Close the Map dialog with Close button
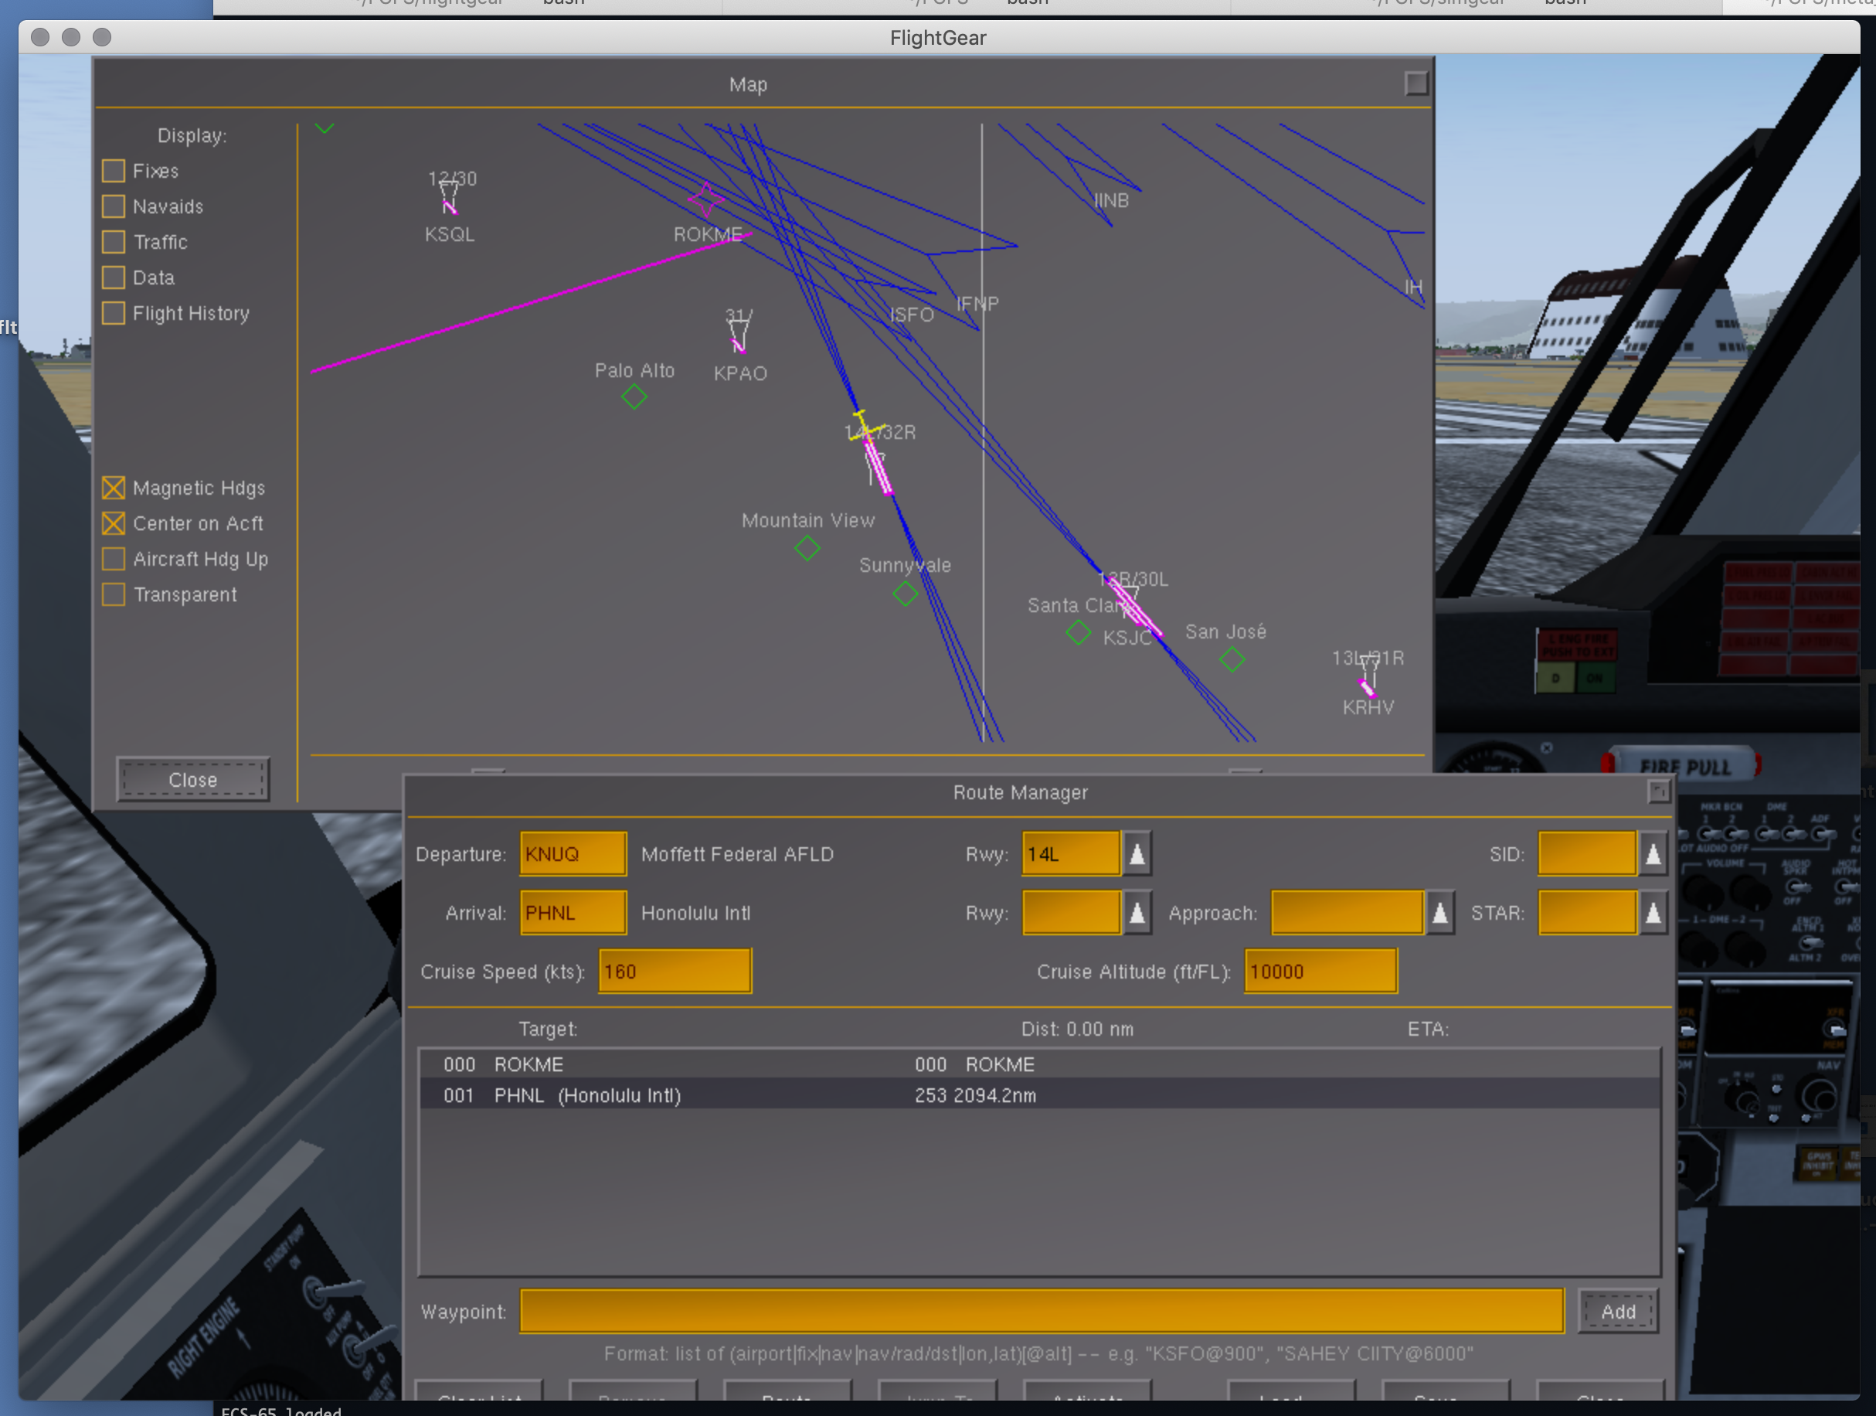1876x1416 pixels. tap(193, 779)
